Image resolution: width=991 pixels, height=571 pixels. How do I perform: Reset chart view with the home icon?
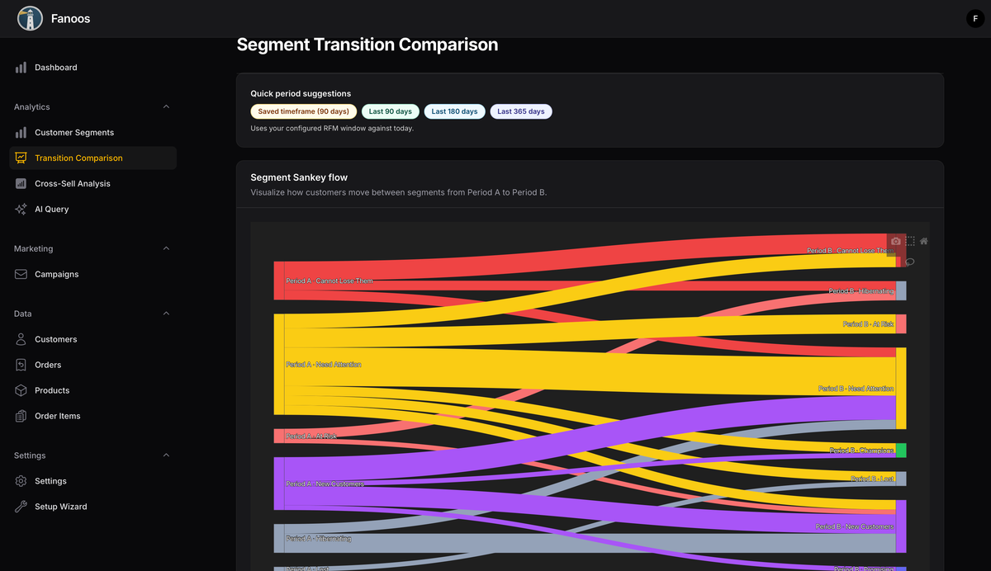(924, 241)
